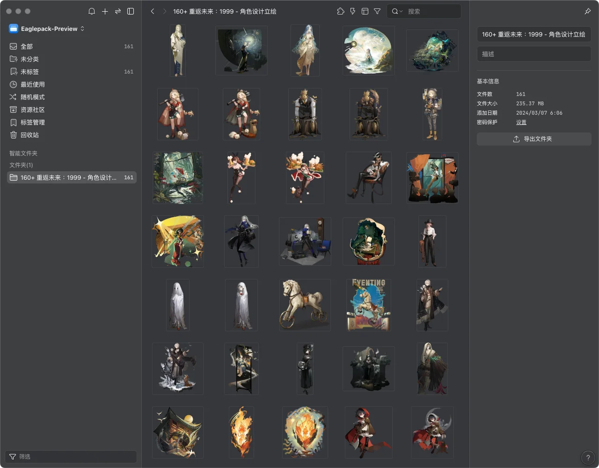
Task: Select the circular seascape thumbnail
Action: click(x=369, y=51)
